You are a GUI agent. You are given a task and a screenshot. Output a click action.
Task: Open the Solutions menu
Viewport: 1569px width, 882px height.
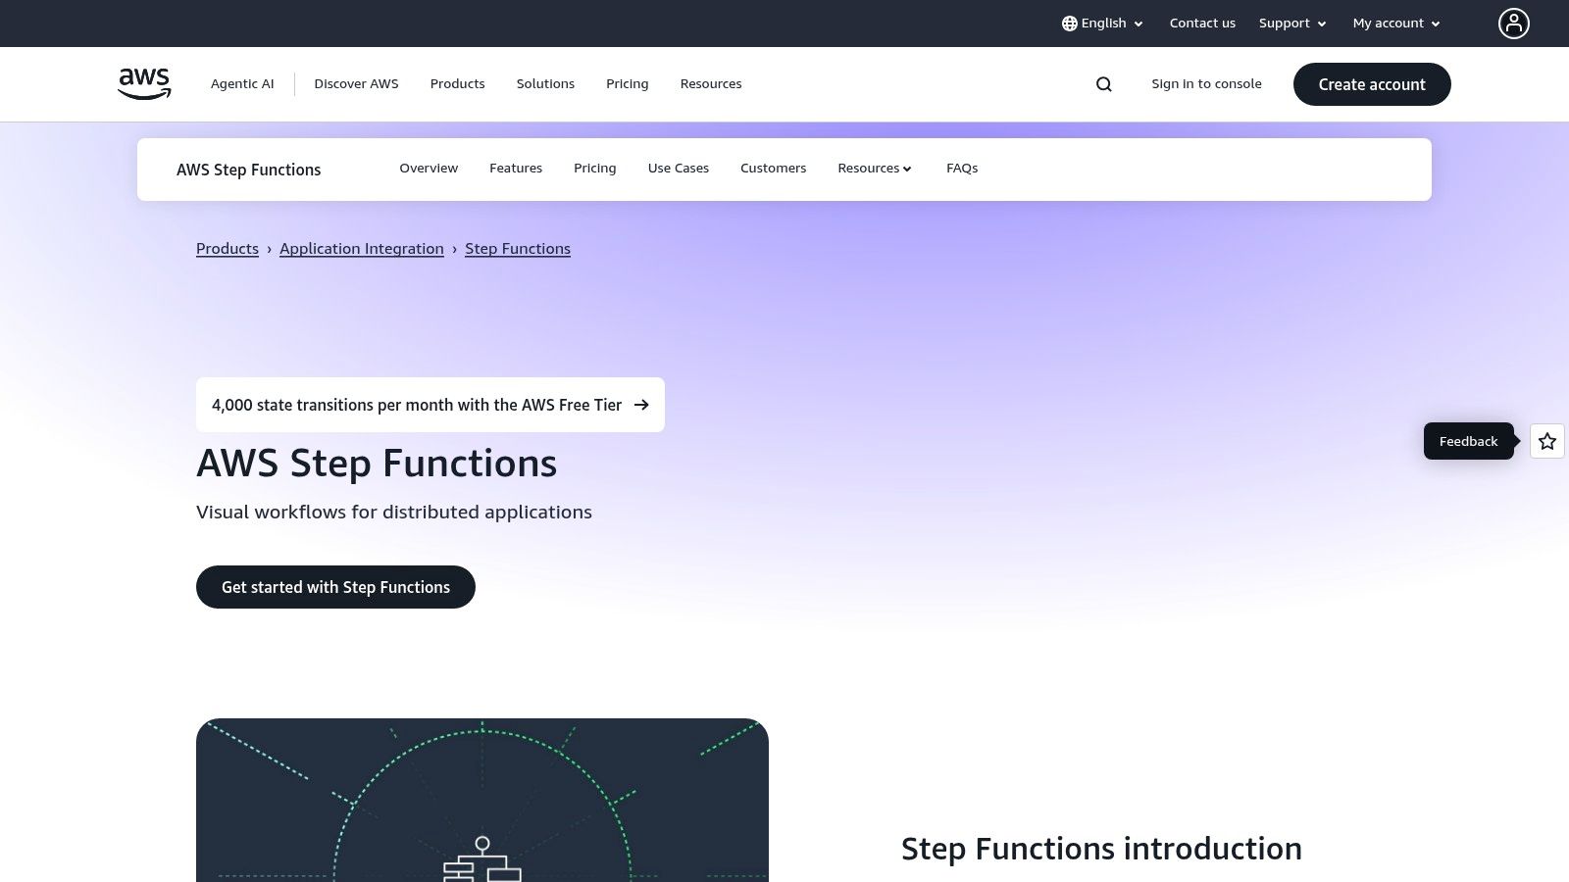coord(545,84)
